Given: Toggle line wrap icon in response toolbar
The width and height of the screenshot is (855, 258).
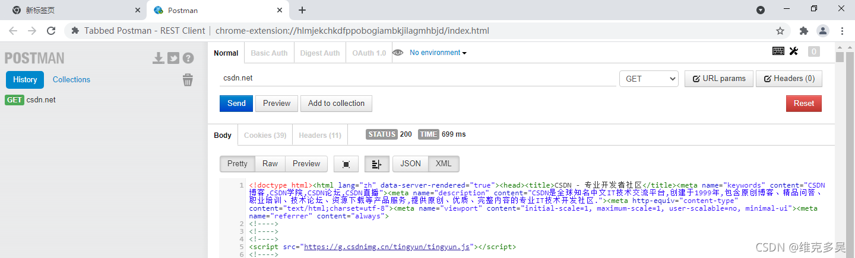Looking at the screenshot, I should tap(376, 164).
